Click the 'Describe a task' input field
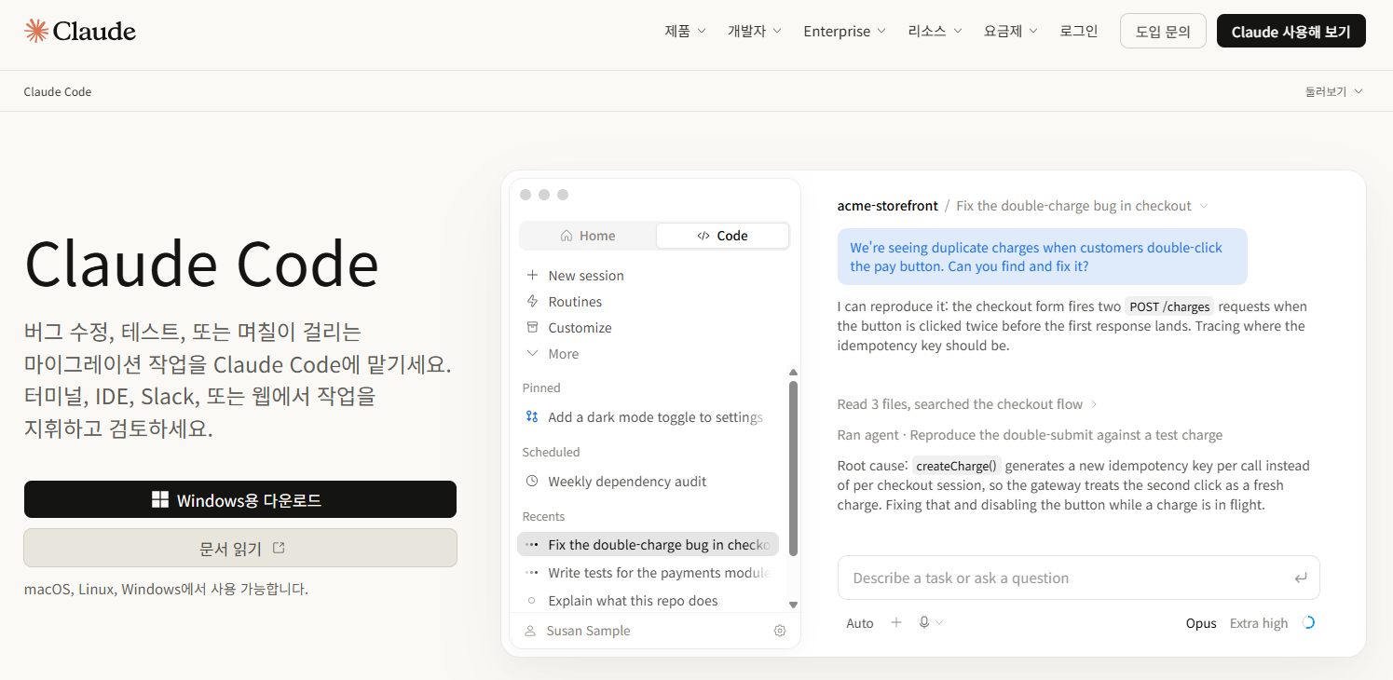Screen dimensions: 1393x680 [1079, 578]
